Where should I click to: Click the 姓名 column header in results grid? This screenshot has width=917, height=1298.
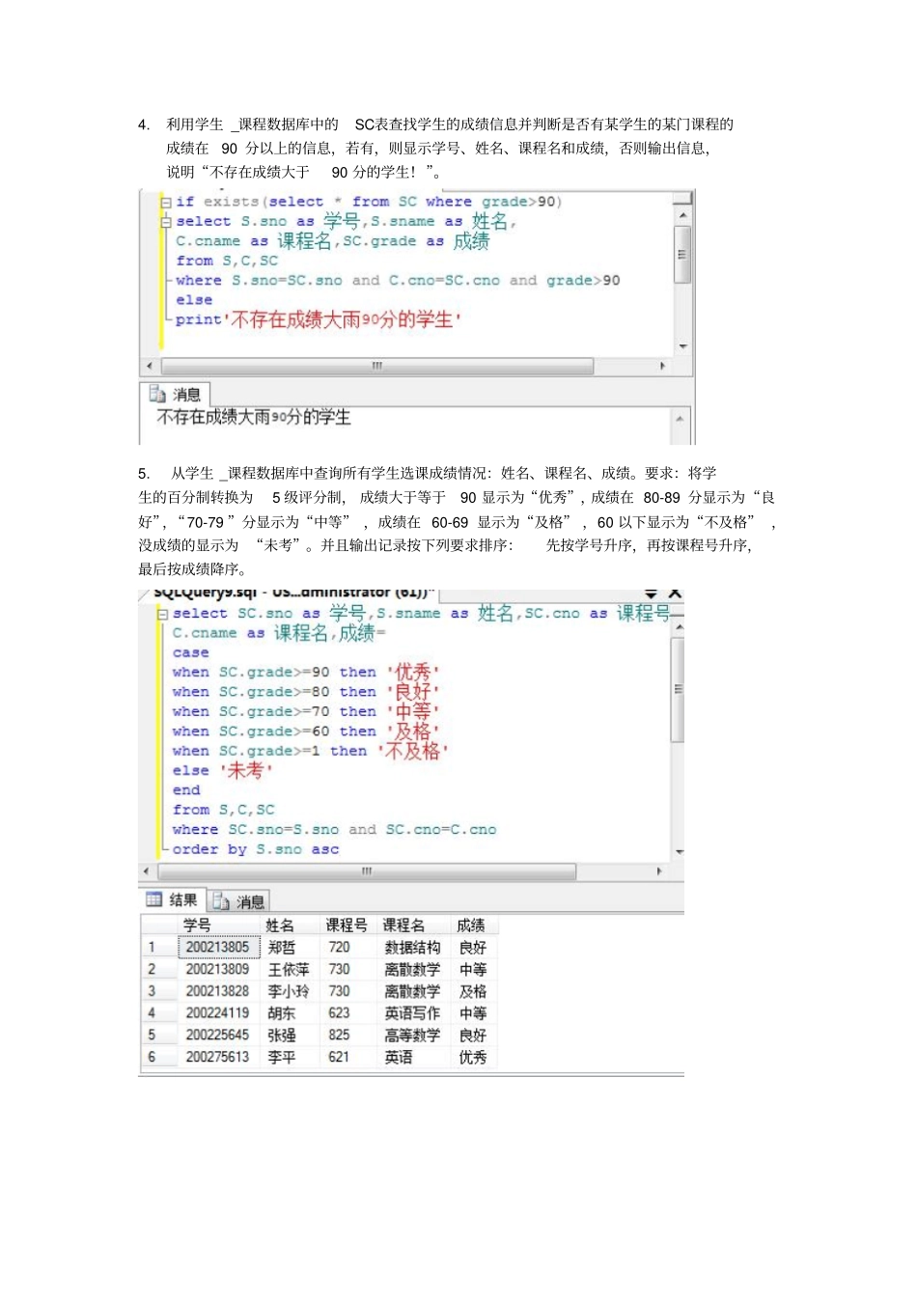291,925
